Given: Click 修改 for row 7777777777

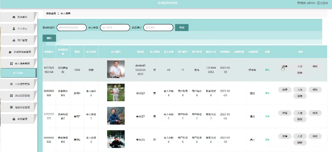Looking at the screenshot, I should (x=315, y=113).
